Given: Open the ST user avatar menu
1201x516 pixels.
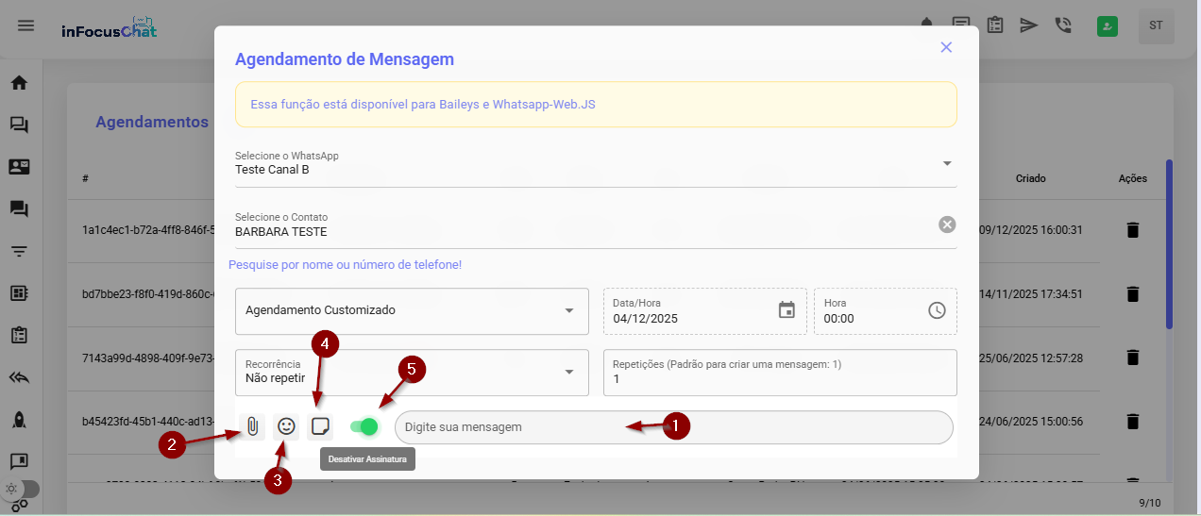Looking at the screenshot, I should [x=1157, y=26].
